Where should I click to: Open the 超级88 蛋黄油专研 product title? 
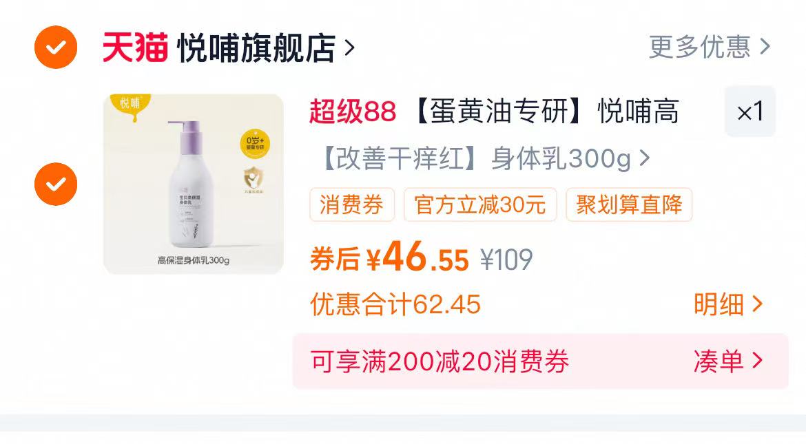(493, 112)
